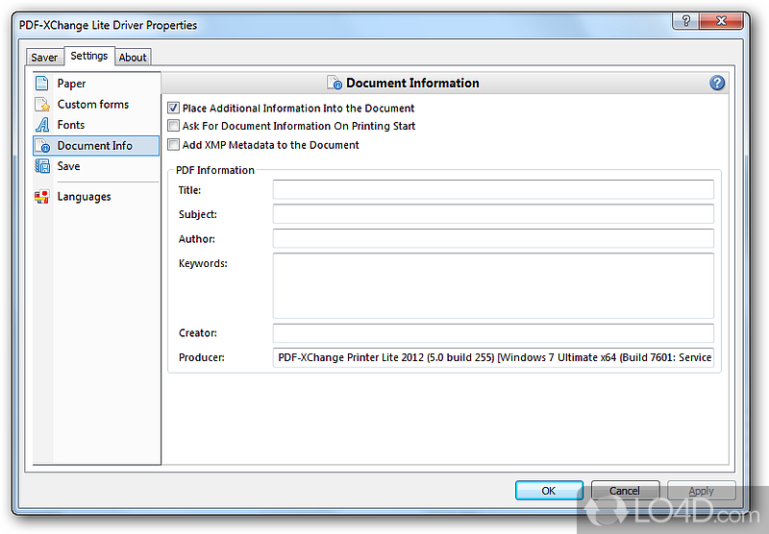Image resolution: width=769 pixels, height=534 pixels.
Task: Select the Settings tab
Action: tap(89, 56)
